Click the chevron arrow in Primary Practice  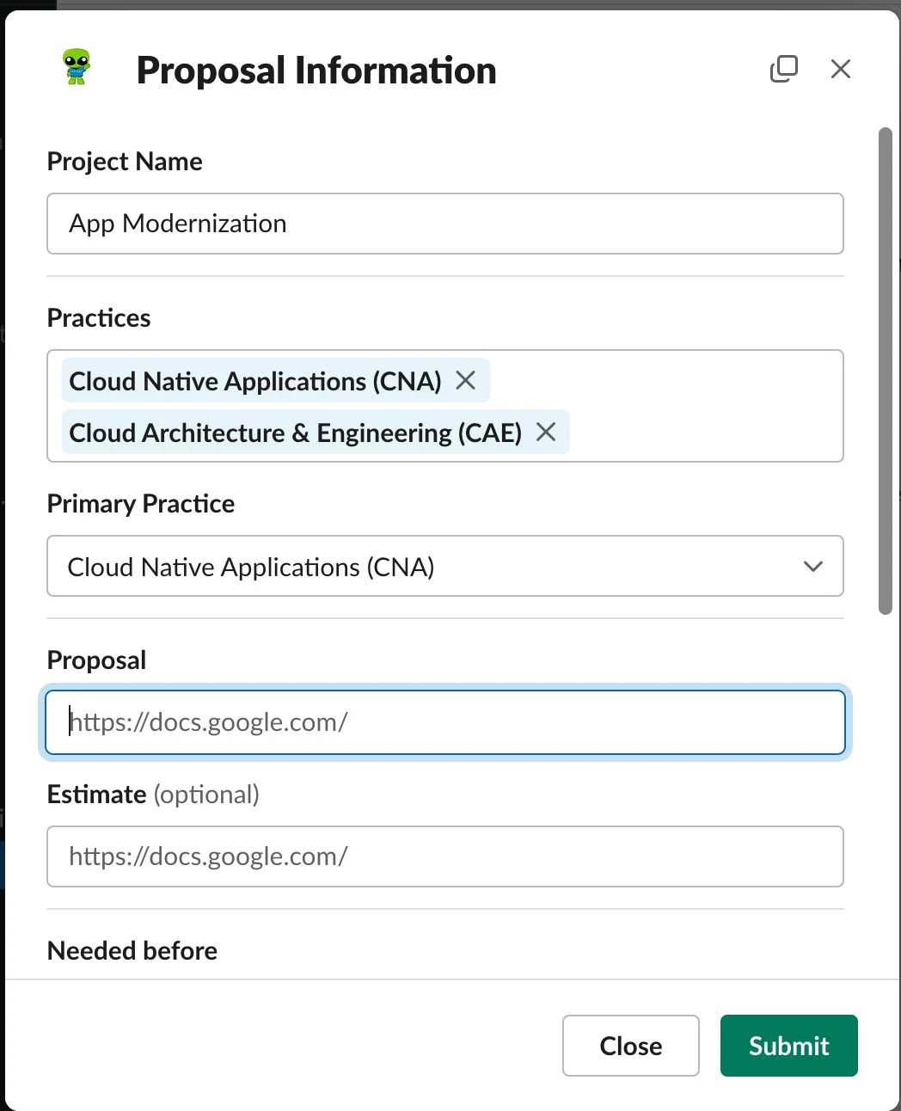coord(812,566)
